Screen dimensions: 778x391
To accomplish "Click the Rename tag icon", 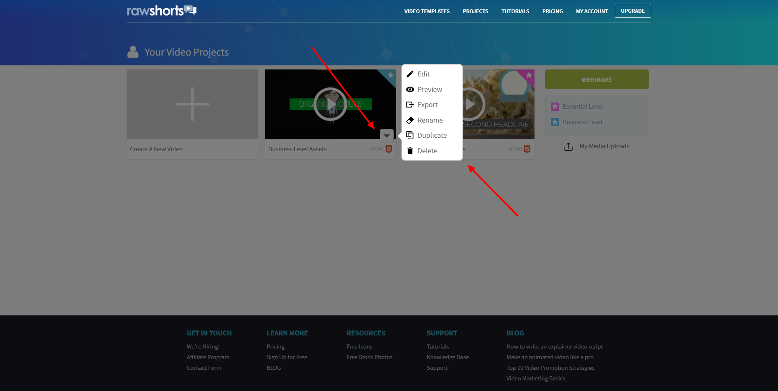I will pos(410,120).
